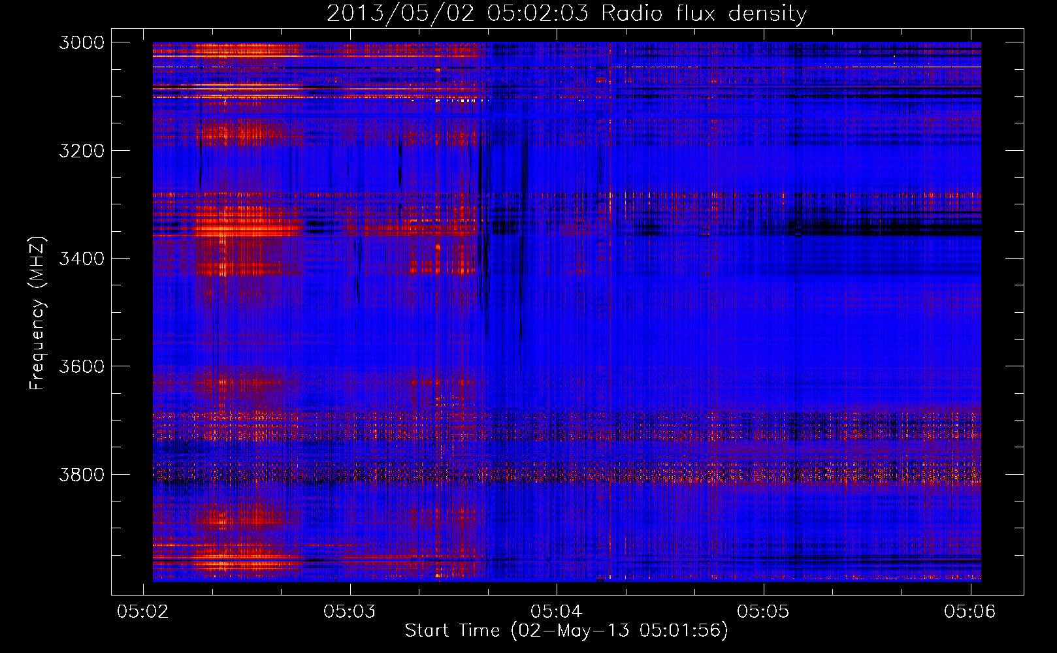Screen dimensions: 1057x653
Task: Click the 3000 frequency axis label
Action: coord(81,42)
